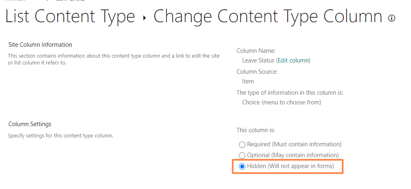Click the Specify settings description text
Viewport: 411px width, 189px height.
pyautogui.click(x=60, y=136)
